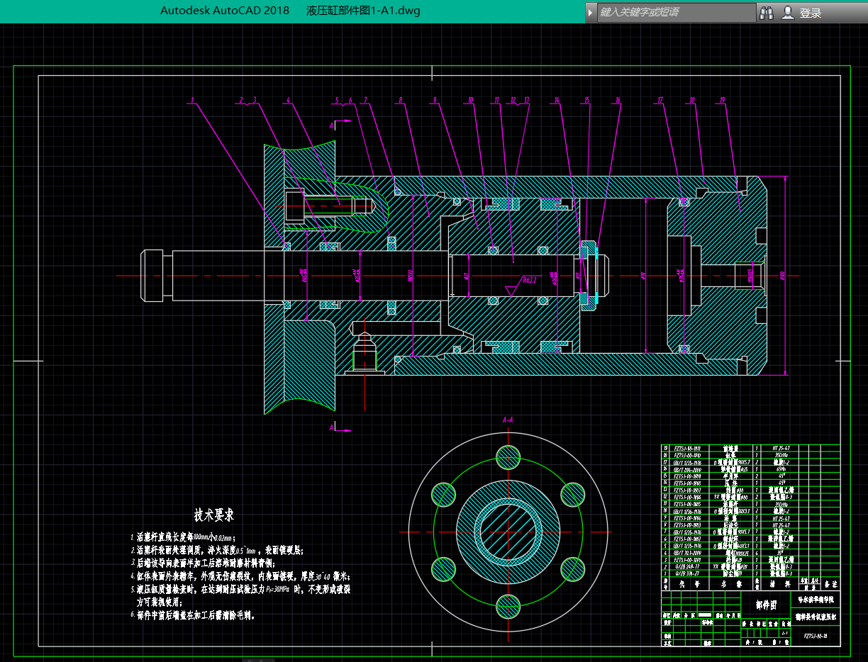Select balloon number 1 leader label
The image size is (868, 662).
point(191,101)
